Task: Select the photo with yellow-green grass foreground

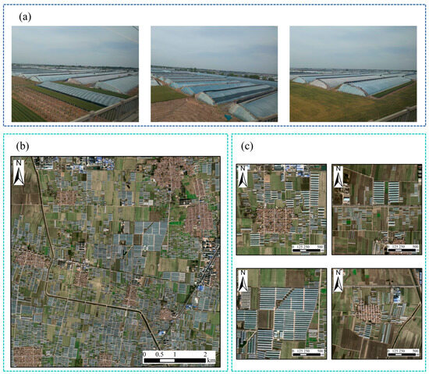Action: point(353,74)
